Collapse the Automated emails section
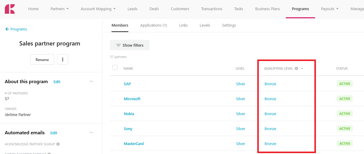 coord(91,132)
